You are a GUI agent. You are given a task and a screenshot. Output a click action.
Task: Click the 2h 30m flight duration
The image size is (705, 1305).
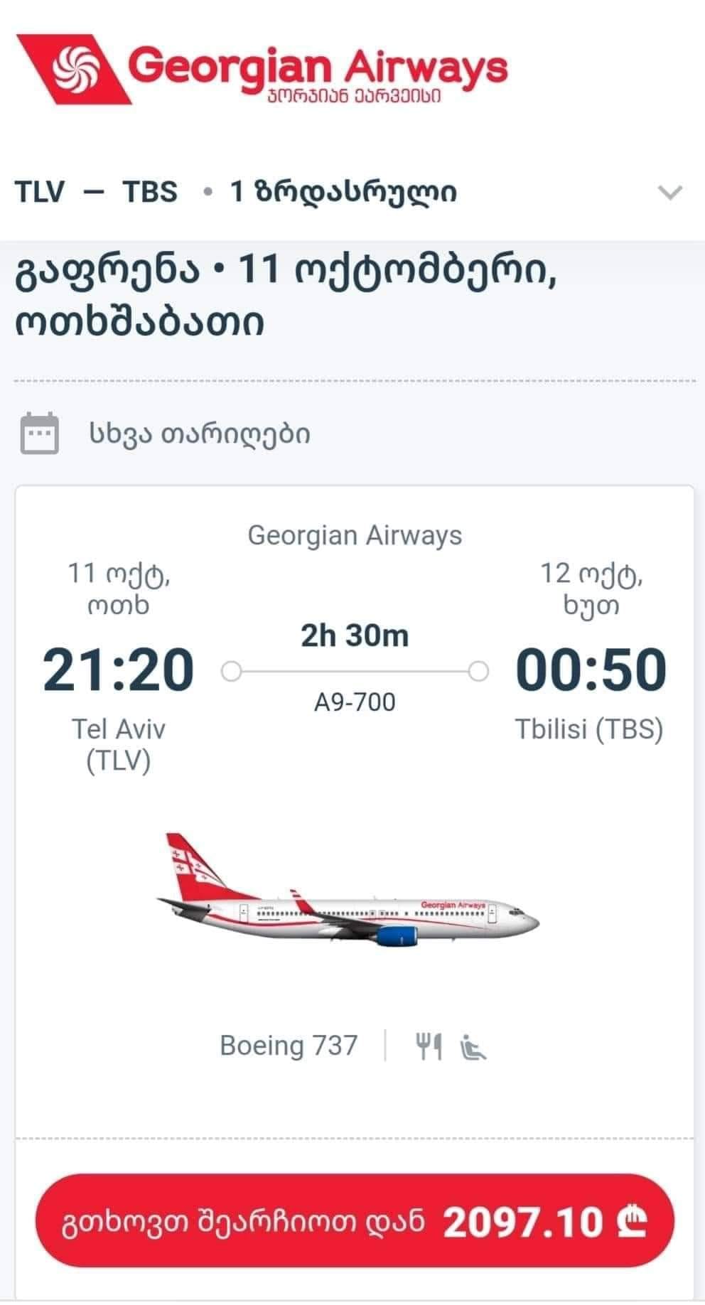coord(355,635)
